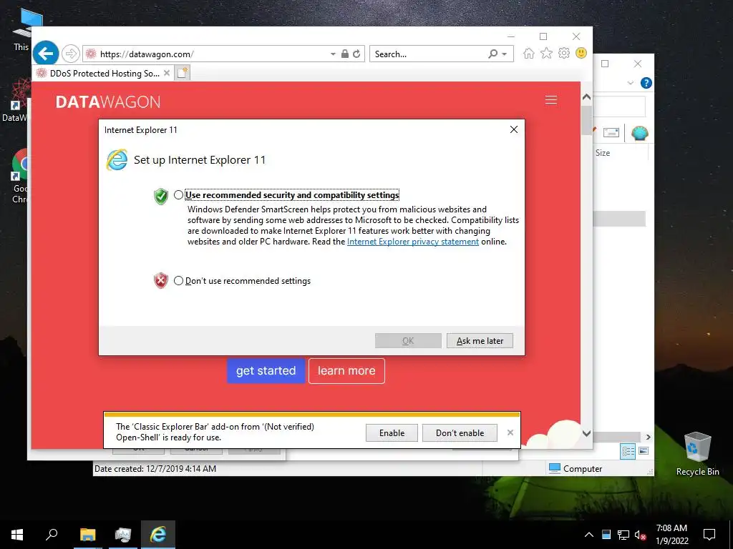Viewport: 733px width, 549px height.
Task: Click the DATAWAGON logo
Action: (108, 102)
